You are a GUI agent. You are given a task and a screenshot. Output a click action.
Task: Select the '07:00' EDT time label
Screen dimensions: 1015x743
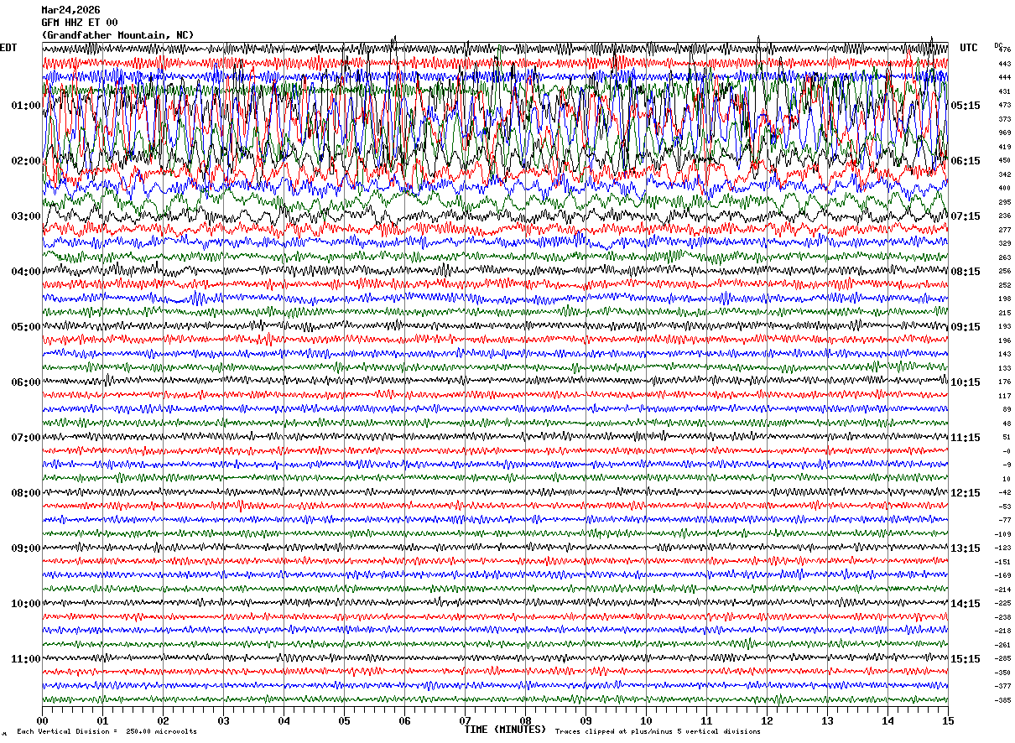tap(26, 438)
